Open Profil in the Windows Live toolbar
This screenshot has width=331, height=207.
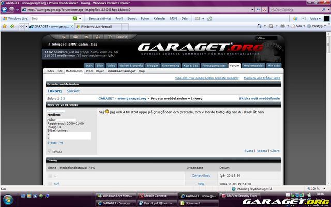tap(119, 19)
